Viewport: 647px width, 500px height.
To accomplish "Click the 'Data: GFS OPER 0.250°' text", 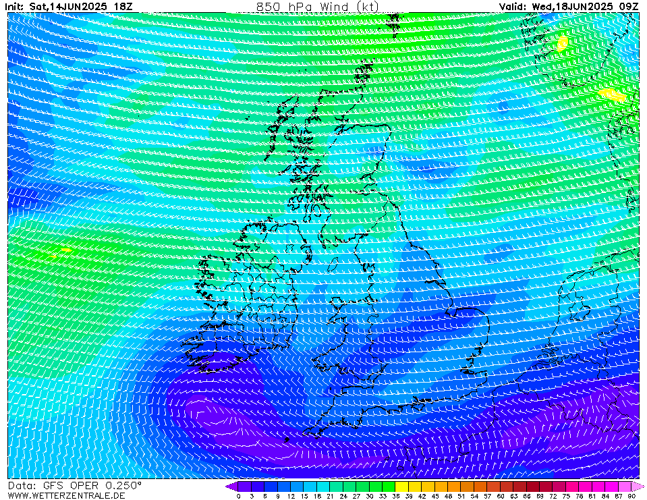I will (75, 486).
